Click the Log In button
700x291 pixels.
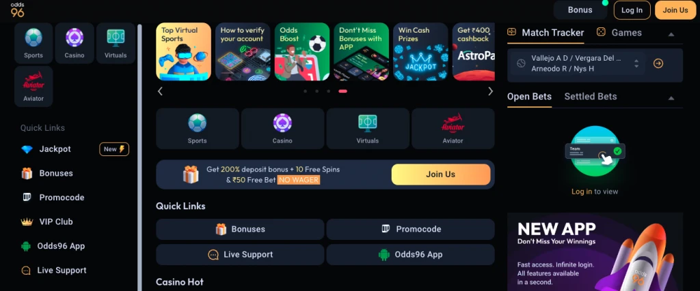coord(632,10)
